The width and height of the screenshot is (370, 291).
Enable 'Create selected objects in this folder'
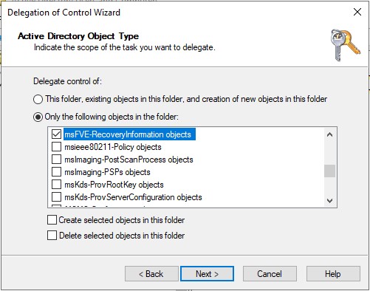[52, 220]
